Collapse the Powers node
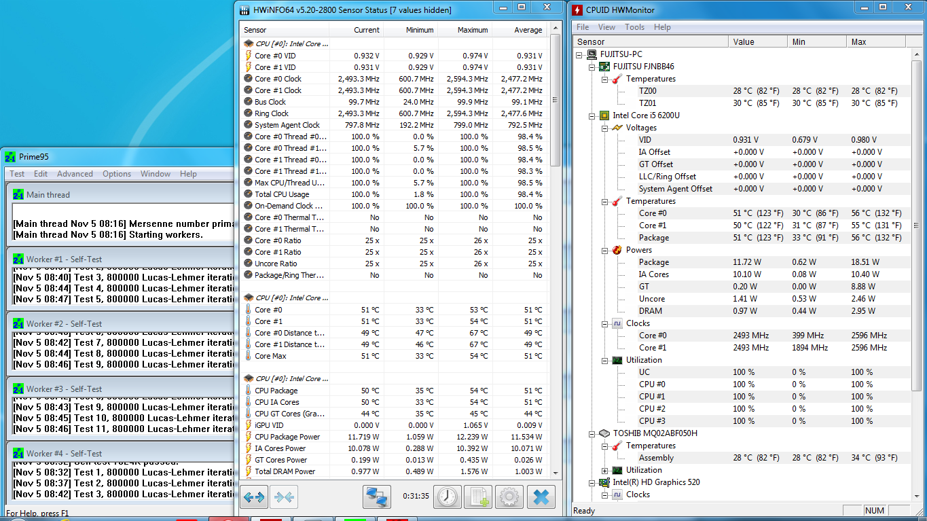 click(x=604, y=250)
